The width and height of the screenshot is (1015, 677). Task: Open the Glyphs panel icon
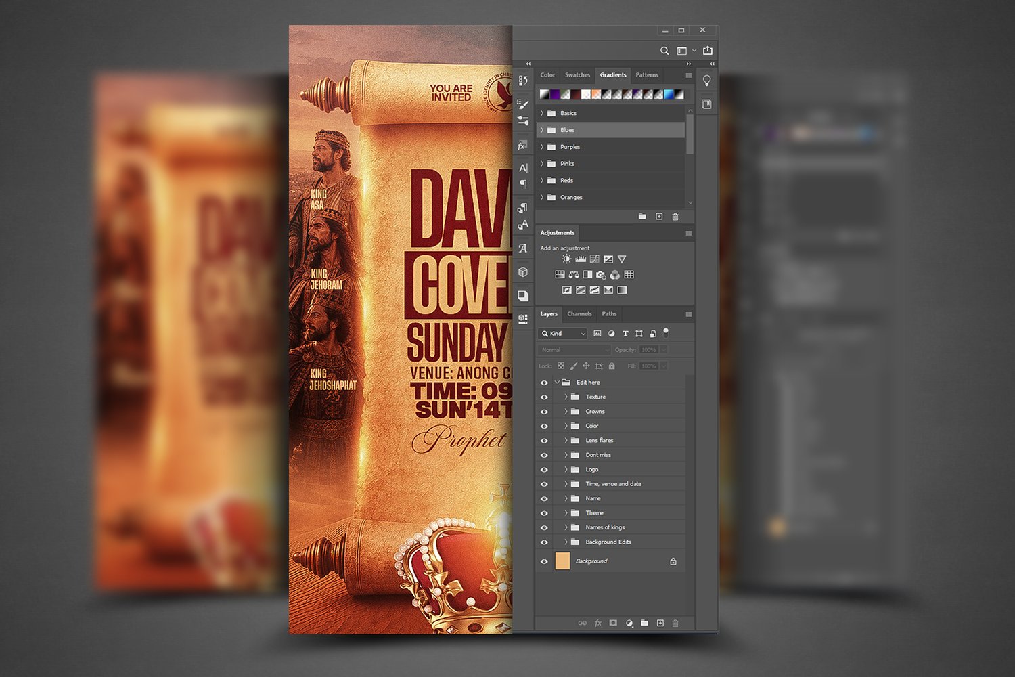tap(523, 248)
